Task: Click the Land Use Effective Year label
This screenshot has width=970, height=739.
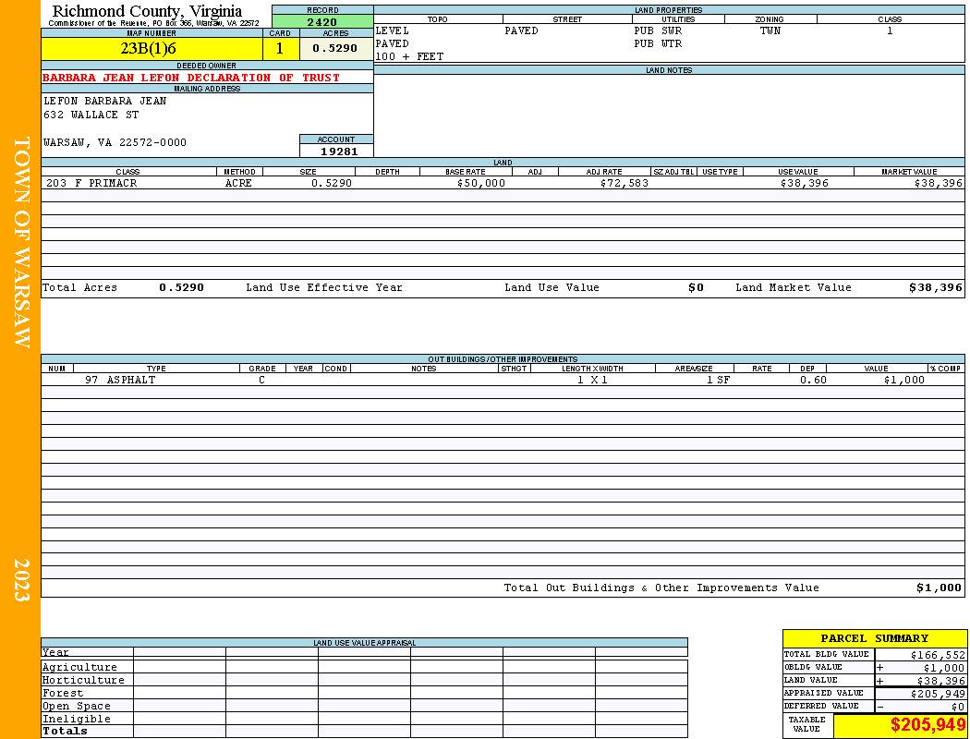Action: click(x=323, y=287)
